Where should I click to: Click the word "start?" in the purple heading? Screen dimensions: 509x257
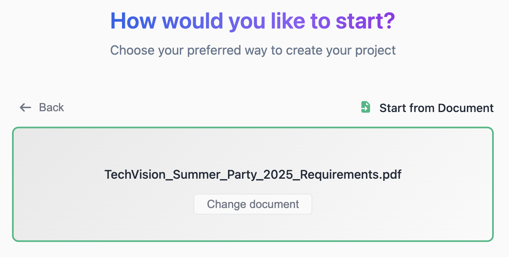(x=365, y=21)
